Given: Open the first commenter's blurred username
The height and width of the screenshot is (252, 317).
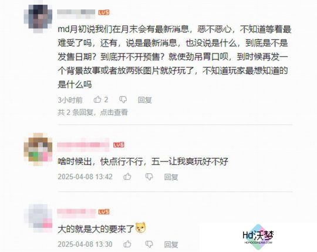Looking at the screenshot, I should (x=76, y=12).
